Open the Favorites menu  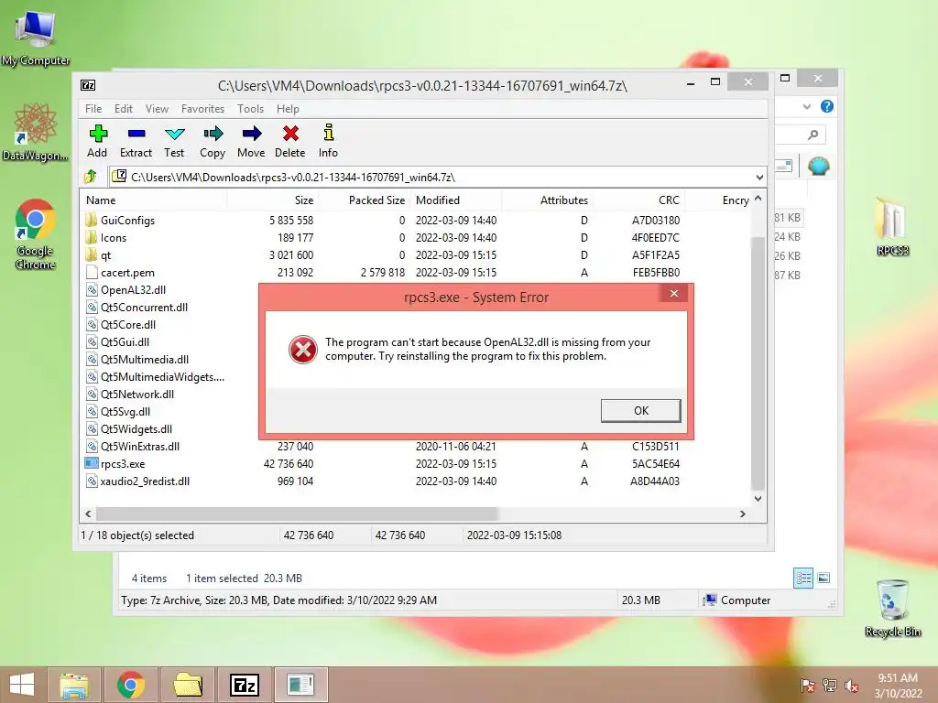pos(202,109)
